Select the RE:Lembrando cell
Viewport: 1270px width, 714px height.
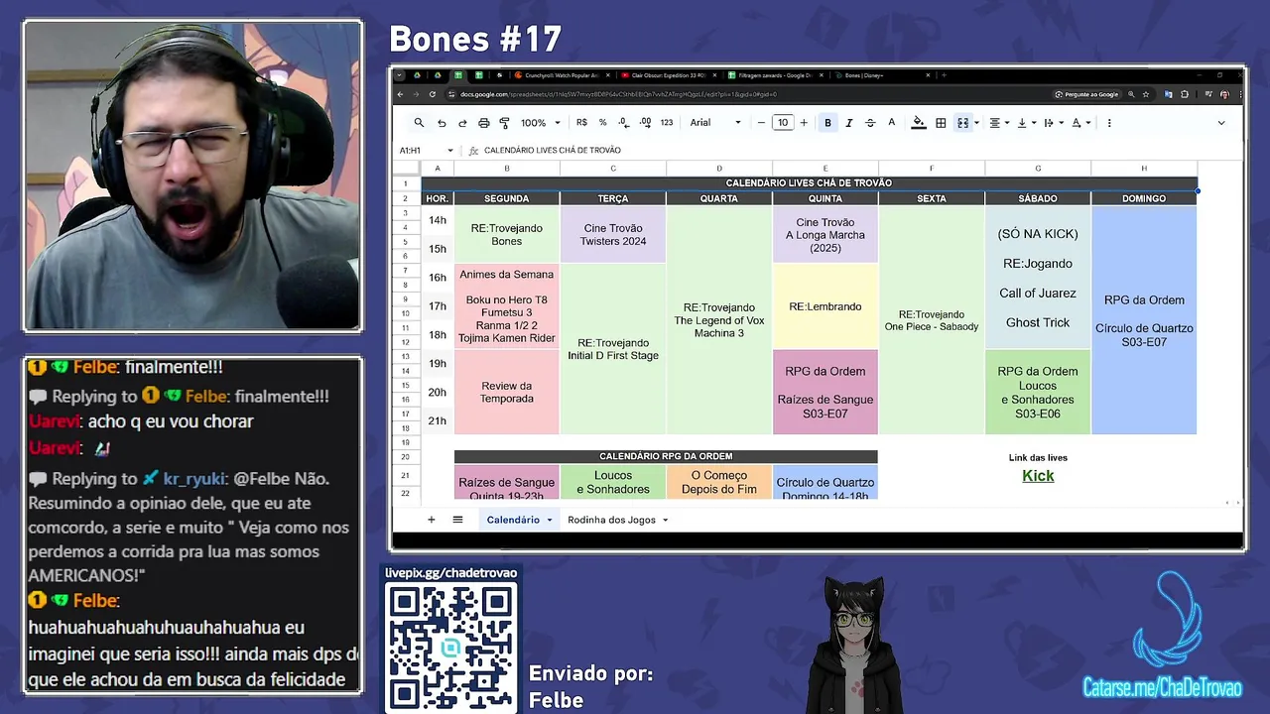pos(825,306)
